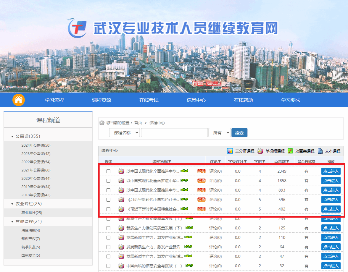This screenshot has height=272, width=348.
Task: Click the 动画类课程 legend icon
Action: click(x=290, y=151)
